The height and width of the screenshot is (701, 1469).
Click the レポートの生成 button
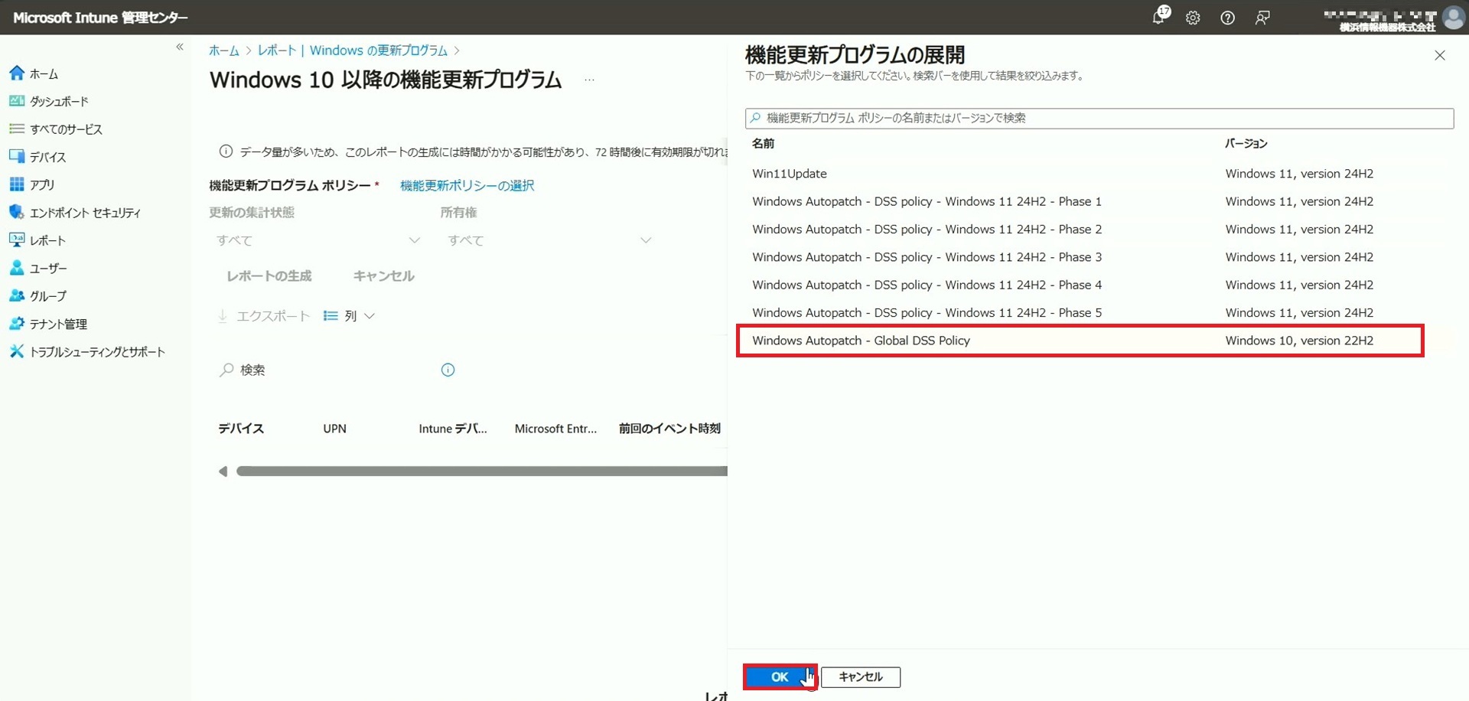pyautogui.click(x=269, y=276)
